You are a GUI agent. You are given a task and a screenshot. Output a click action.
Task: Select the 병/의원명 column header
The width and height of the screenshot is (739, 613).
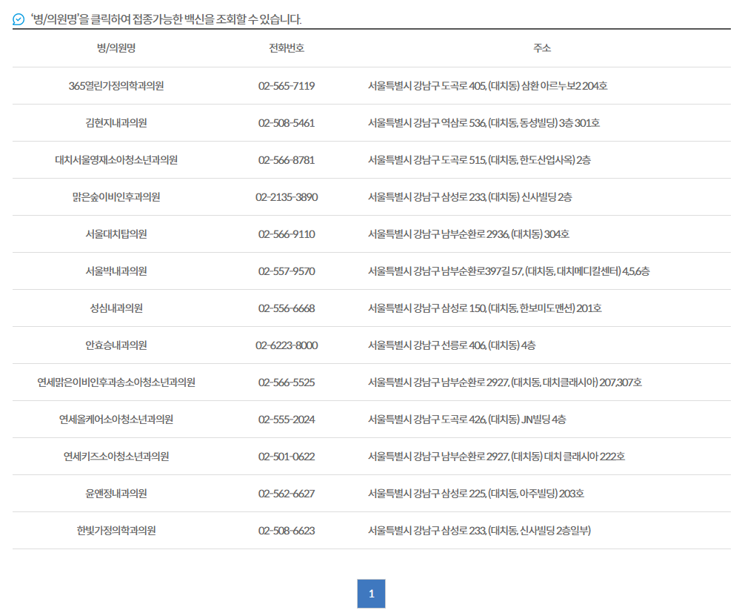point(116,48)
